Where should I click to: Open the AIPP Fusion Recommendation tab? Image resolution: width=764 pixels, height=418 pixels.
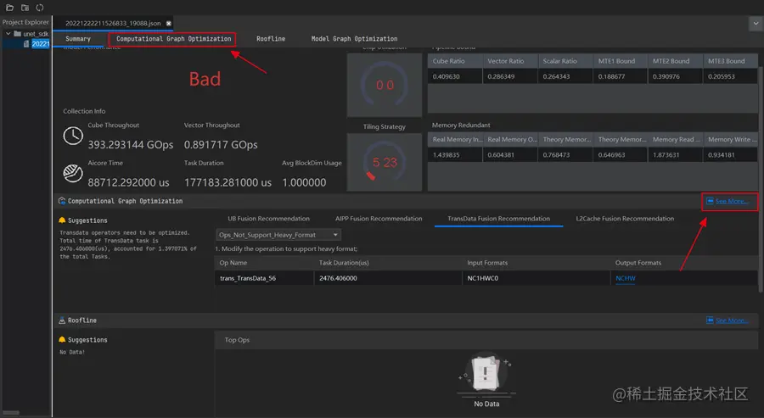click(x=379, y=219)
